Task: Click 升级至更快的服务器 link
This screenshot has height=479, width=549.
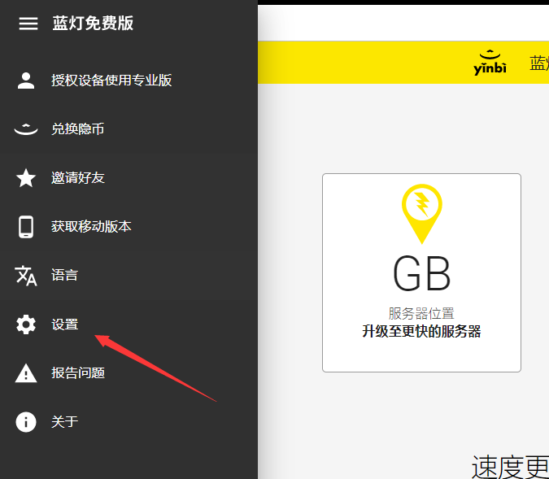Action: click(421, 331)
